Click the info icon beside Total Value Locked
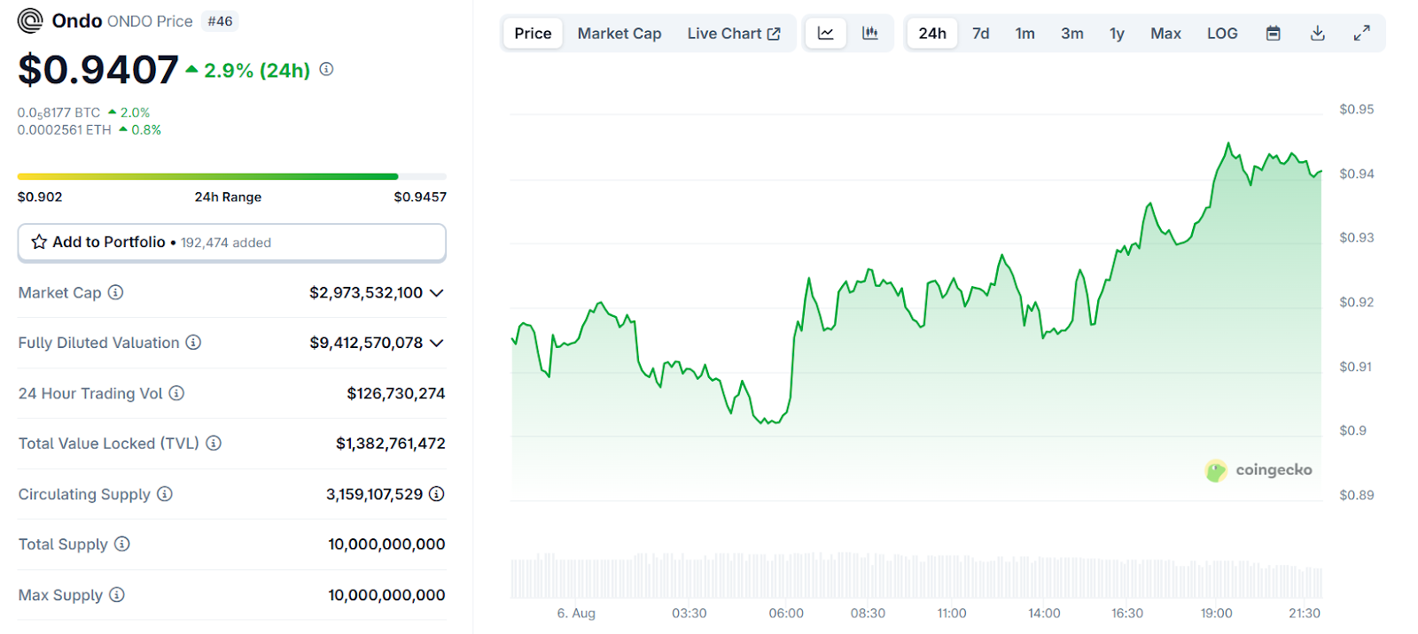The height and width of the screenshot is (634, 1418). click(x=214, y=443)
